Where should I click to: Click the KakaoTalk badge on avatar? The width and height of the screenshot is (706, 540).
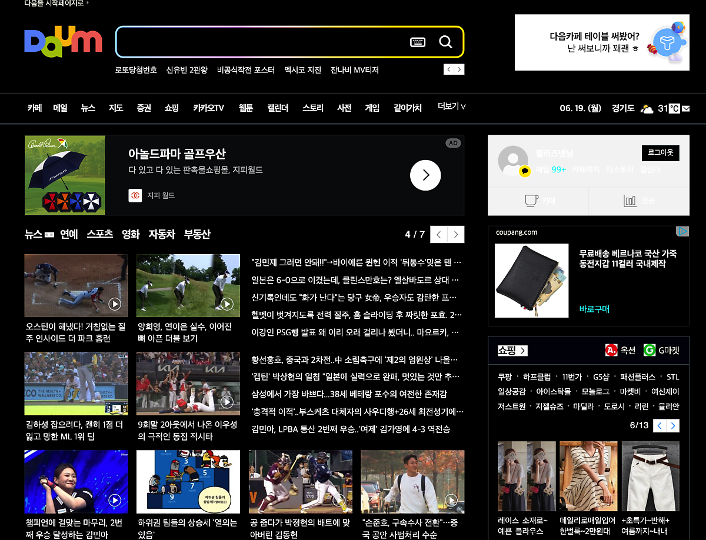pos(525,172)
